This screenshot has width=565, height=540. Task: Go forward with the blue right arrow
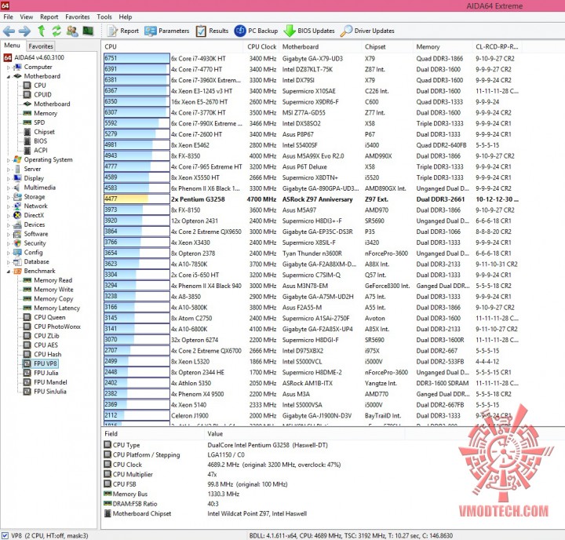pyautogui.click(x=24, y=31)
